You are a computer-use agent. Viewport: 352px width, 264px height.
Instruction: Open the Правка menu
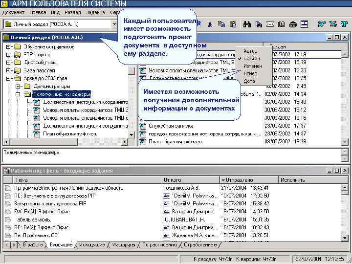[38, 12]
